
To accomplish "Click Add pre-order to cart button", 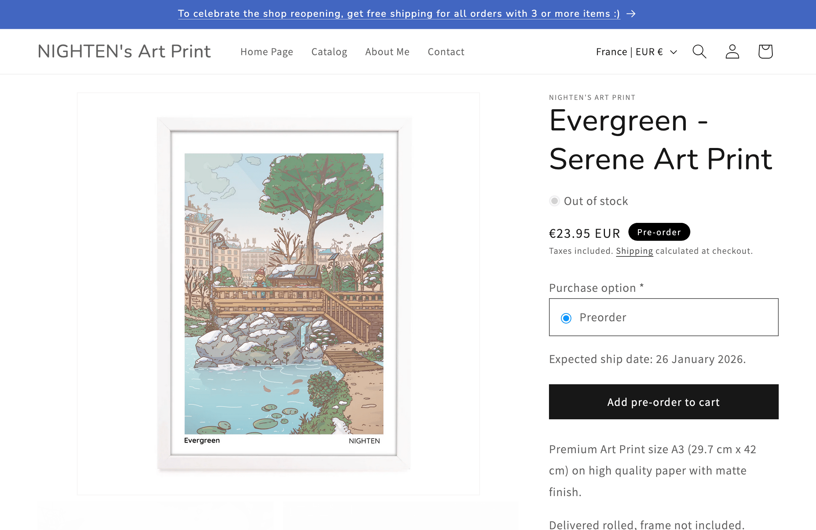I will pos(663,402).
